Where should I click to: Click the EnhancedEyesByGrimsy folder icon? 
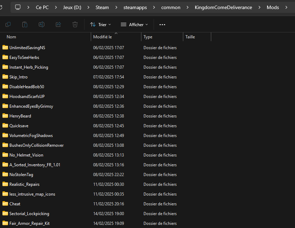(5, 106)
